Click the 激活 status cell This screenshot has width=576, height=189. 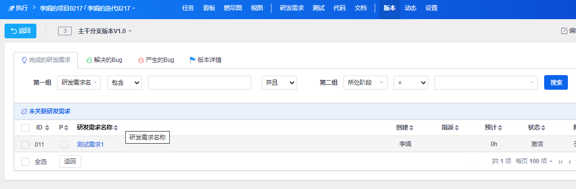pyautogui.click(x=537, y=144)
